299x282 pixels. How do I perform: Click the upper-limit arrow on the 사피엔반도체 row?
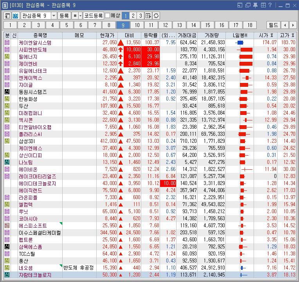point(121,50)
